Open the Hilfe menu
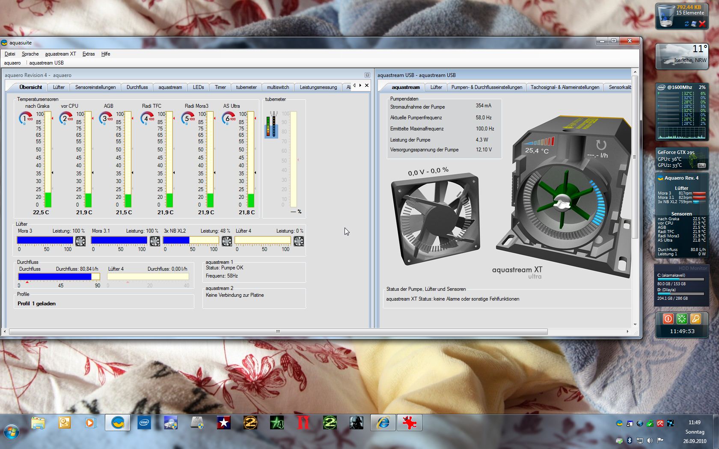The width and height of the screenshot is (719, 449). 106,54
